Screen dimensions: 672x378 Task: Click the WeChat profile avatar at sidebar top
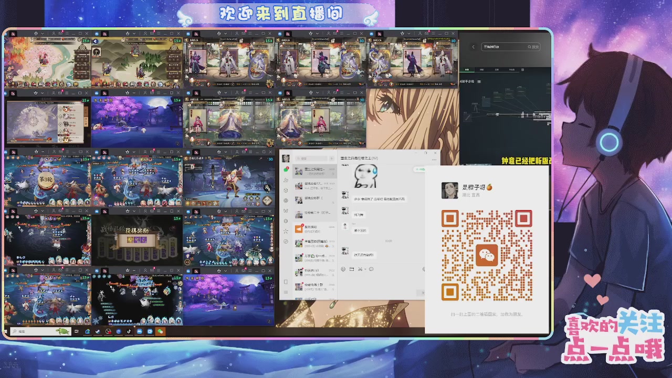[x=286, y=159]
